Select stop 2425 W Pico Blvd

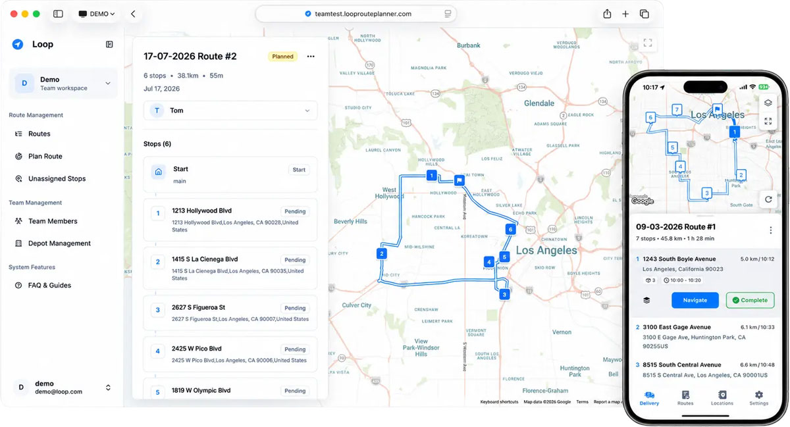pyautogui.click(x=230, y=354)
